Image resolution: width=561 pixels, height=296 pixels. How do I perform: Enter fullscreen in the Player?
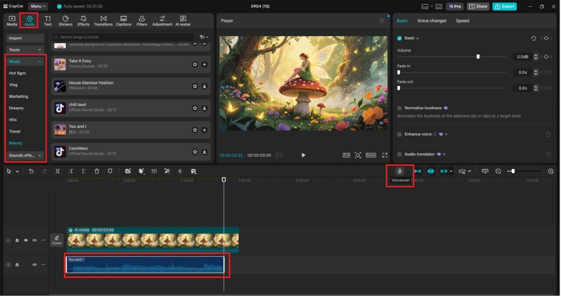pos(385,155)
